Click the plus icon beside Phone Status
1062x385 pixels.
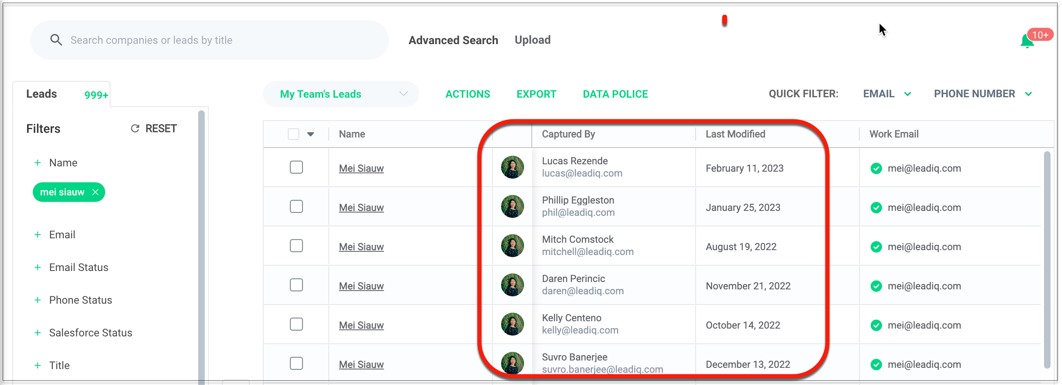coord(38,300)
